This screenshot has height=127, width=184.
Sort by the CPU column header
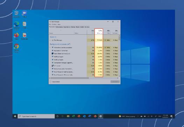click(91, 32)
